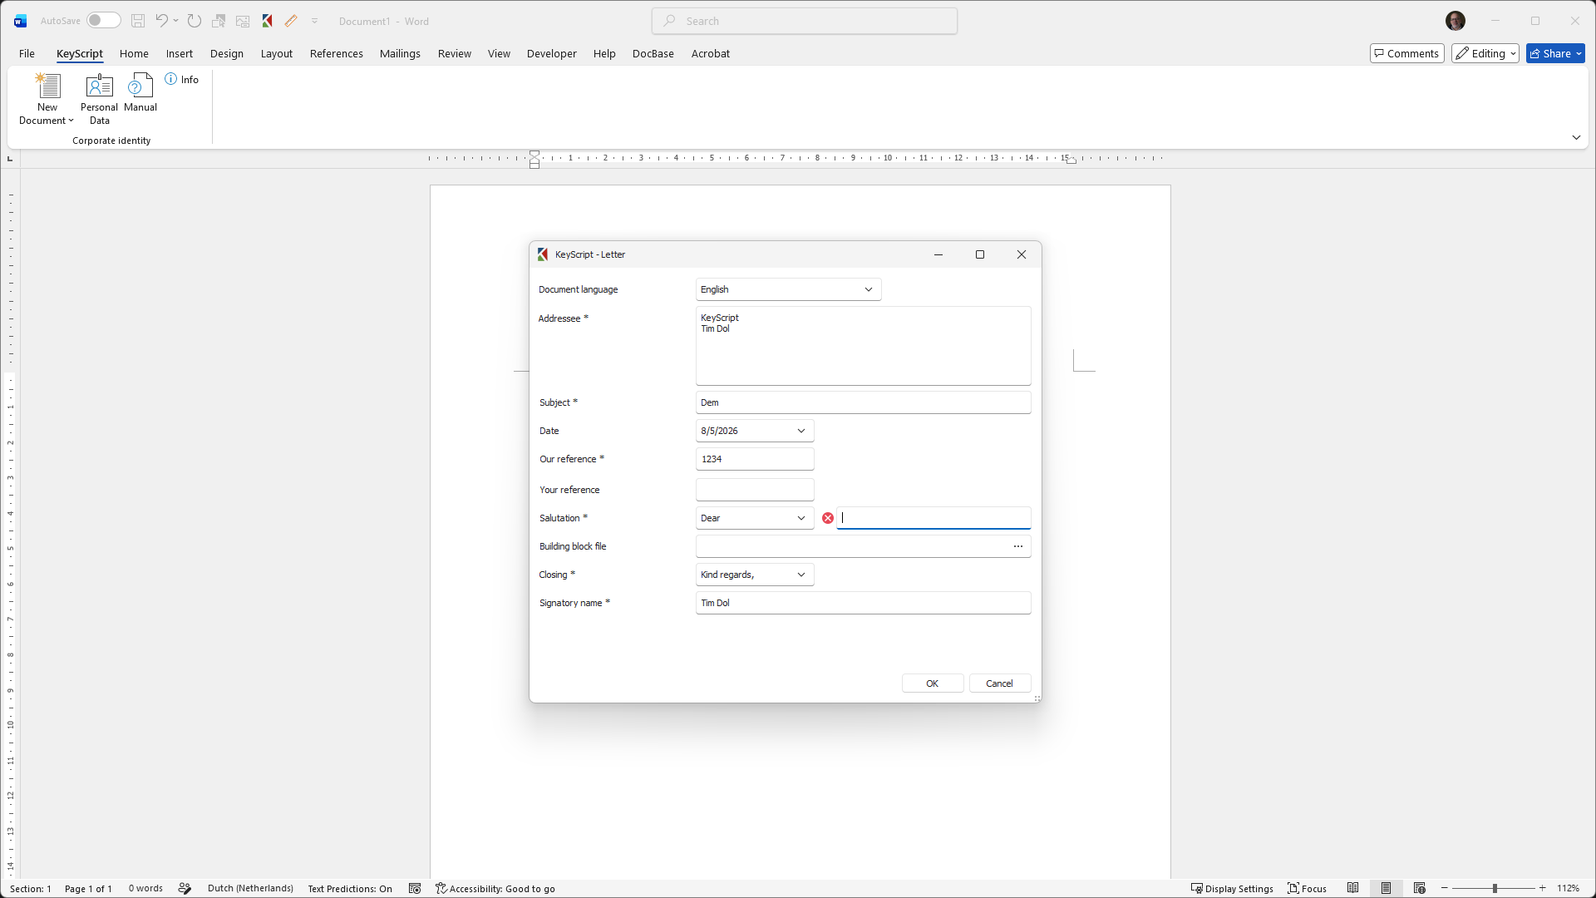
Task: Open the New Document template menu
Action: tap(47, 99)
